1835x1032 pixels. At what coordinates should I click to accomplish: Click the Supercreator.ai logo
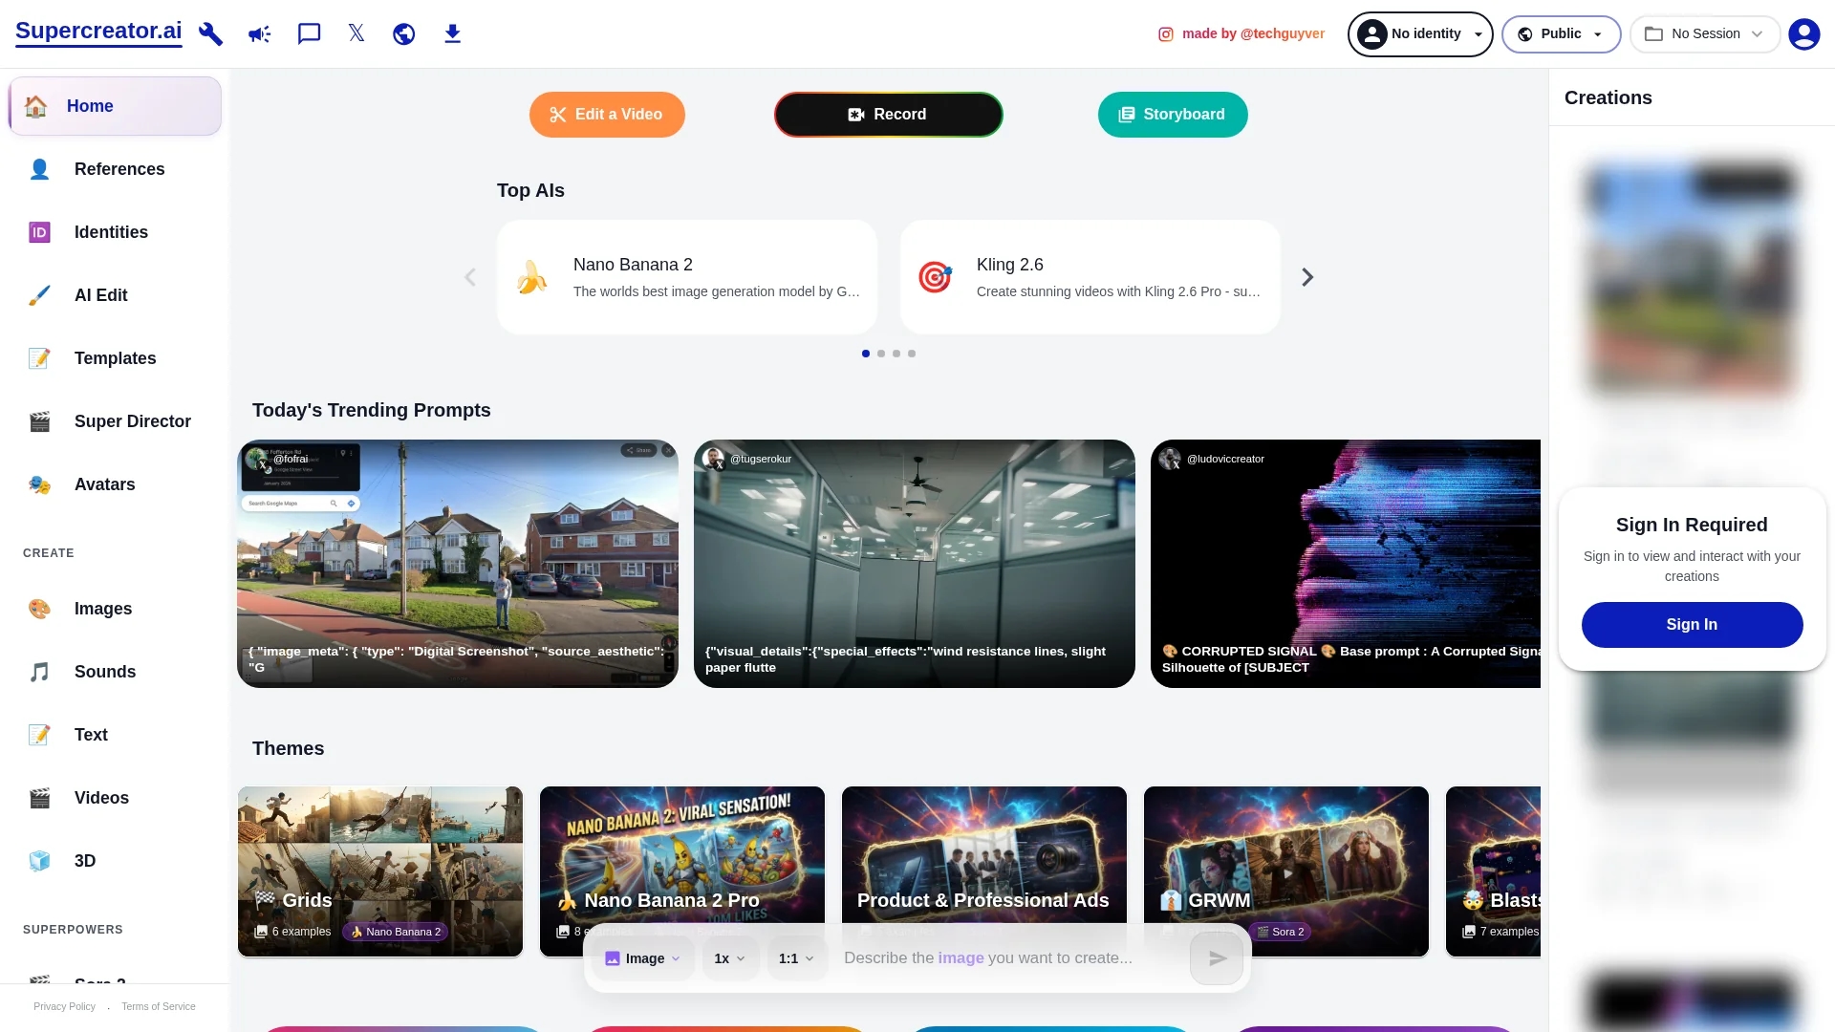[x=98, y=32]
